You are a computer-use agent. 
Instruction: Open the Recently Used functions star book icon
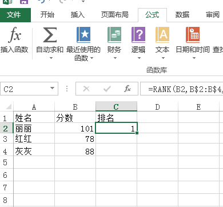[x=83, y=35]
